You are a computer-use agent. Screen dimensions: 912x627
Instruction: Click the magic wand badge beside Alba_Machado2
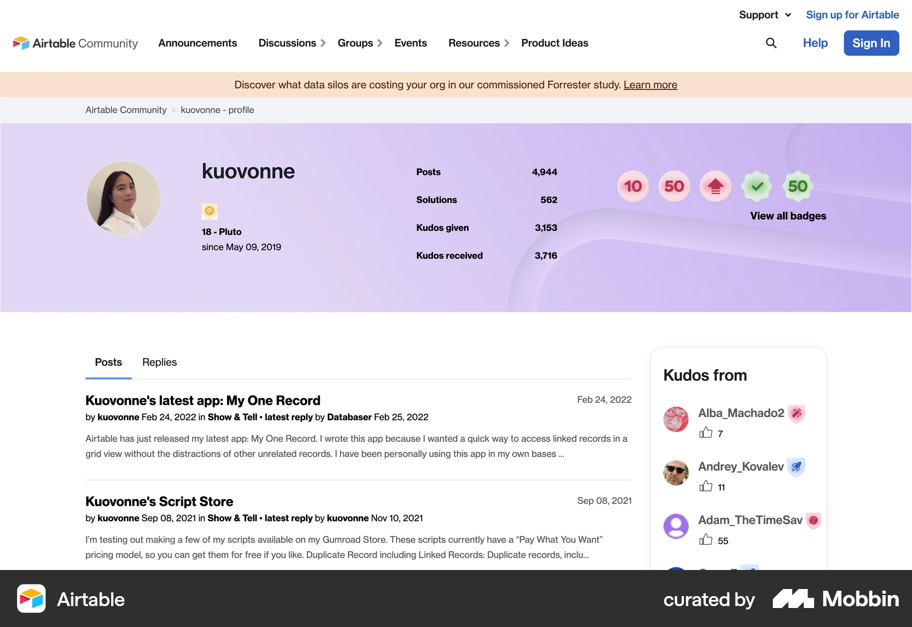tap(797, 413)
